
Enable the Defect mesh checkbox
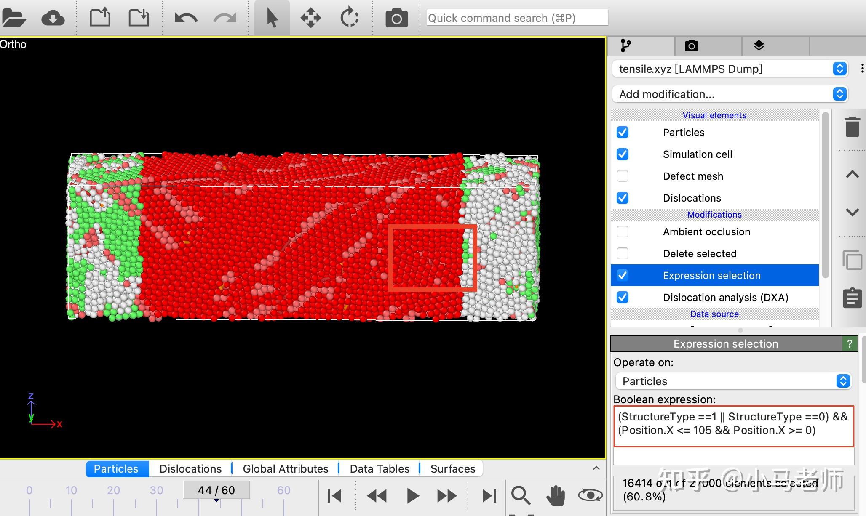click(x=622, y=176)
